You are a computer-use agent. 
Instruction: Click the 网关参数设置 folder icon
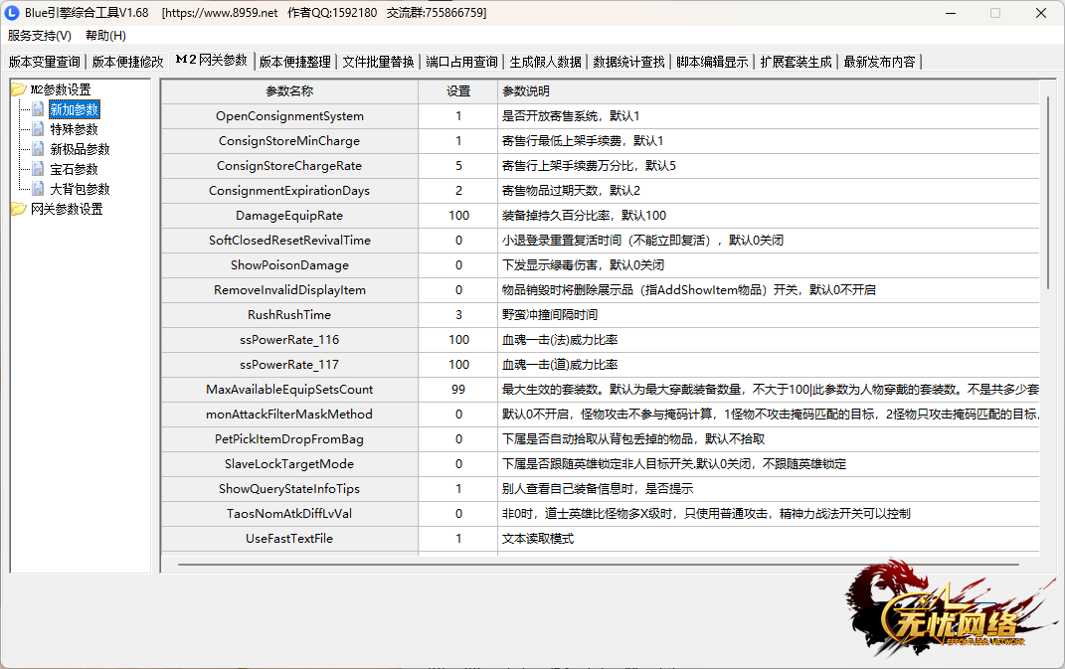point(19,209)
